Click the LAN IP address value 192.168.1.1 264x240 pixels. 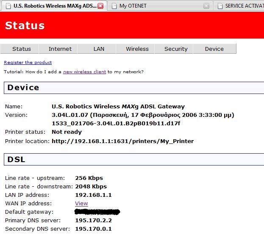(x=94, y=195)
